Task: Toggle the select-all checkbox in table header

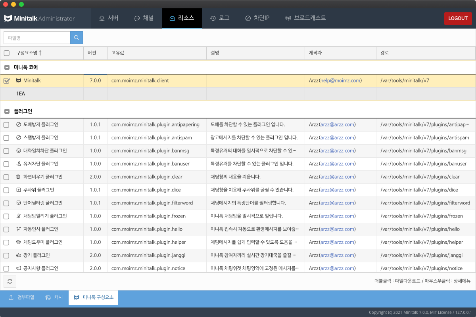Action: (x=6, y=53)
